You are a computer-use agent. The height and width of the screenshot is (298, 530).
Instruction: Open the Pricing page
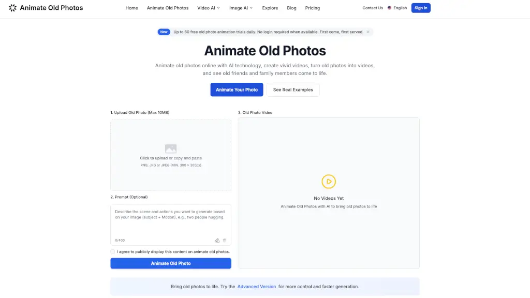click(x=312, y=8)
